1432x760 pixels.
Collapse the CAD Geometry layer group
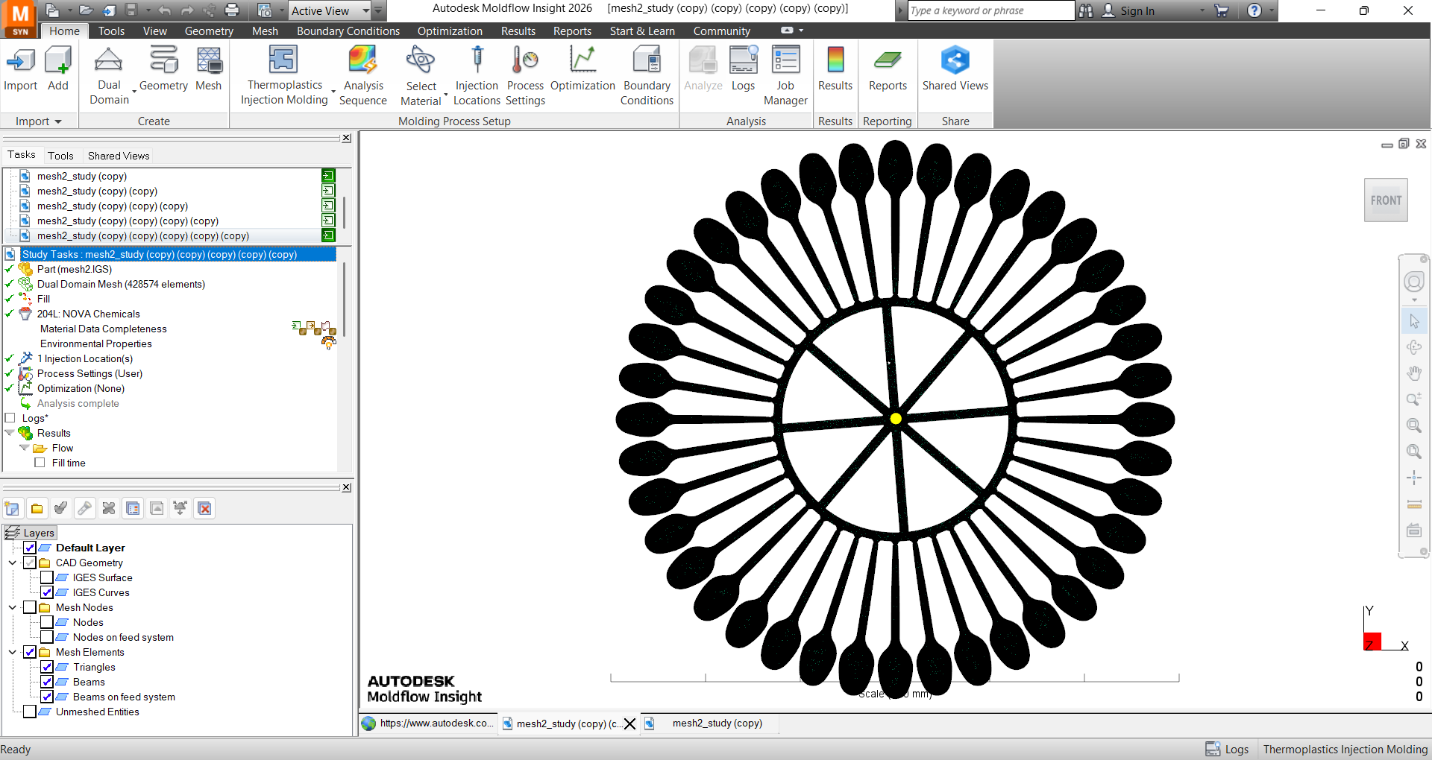pos(13,563)
